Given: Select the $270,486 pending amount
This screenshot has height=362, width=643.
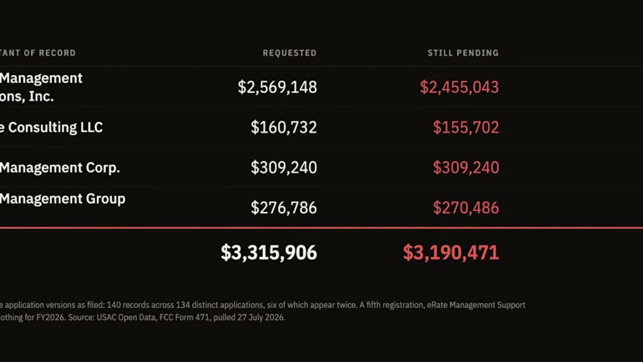Looking at the screenshot, I should pyautogui.click(x=466, y=208).
